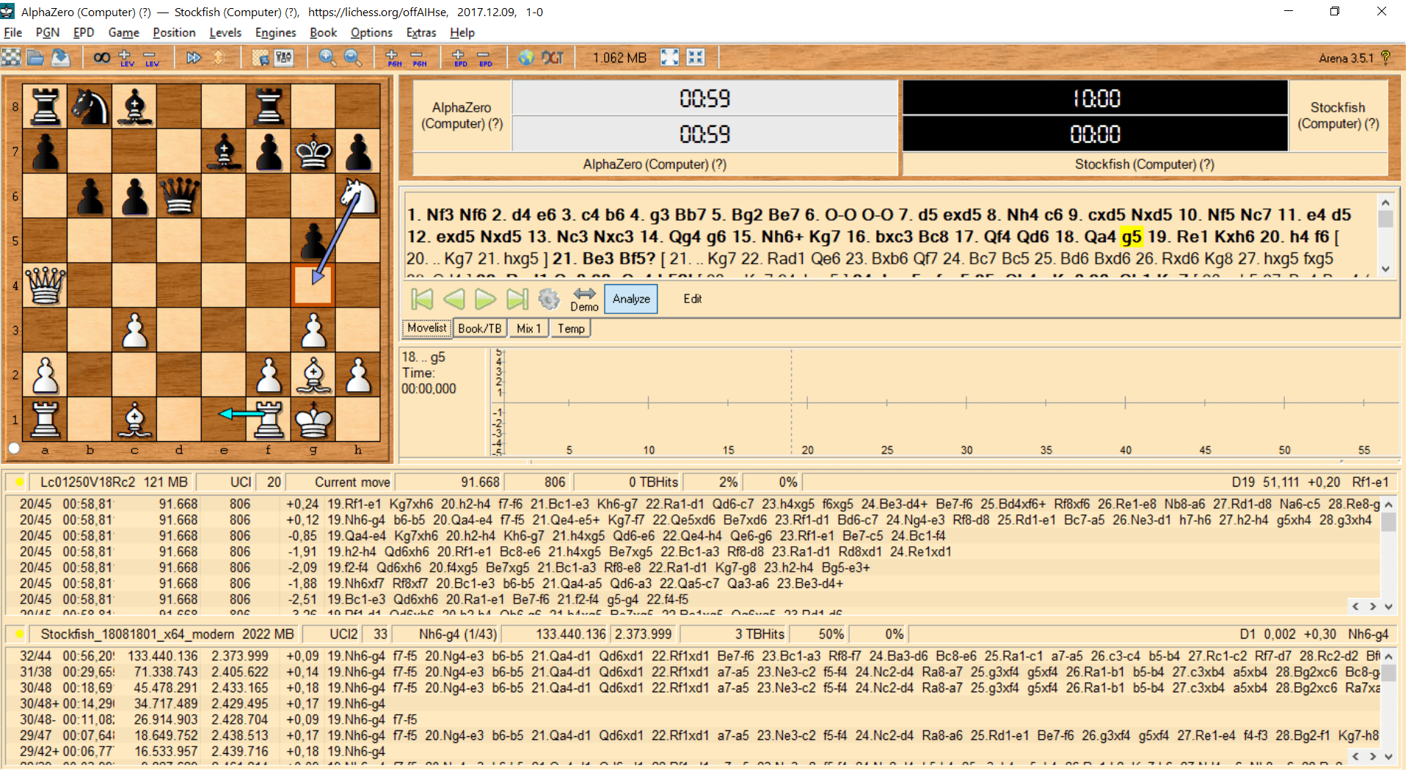Save the game with the disk icon

60,57
